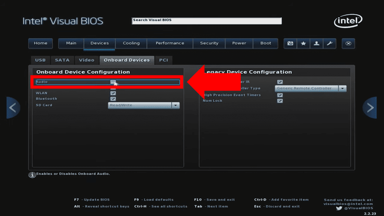Click the exit X button
The height and width of the screenshot is (216, 384).
[348, 43]
